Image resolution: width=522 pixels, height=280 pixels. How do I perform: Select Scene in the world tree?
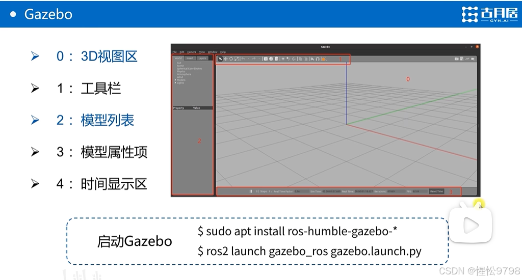180,66
